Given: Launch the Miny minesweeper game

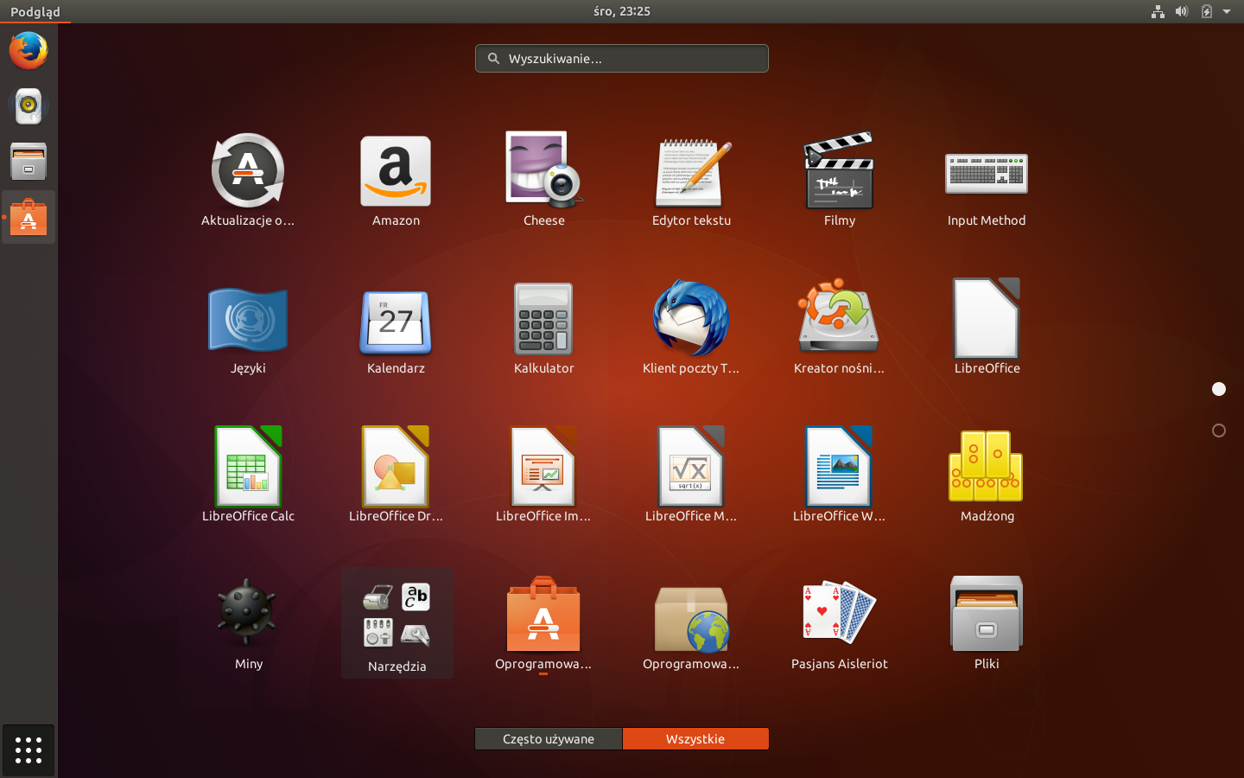Looking at the screenshot, I should (x=248, y=623).
